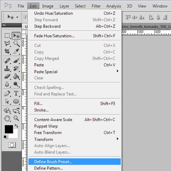Choose the Crop tool
The image size is (171, 171).
7,51
